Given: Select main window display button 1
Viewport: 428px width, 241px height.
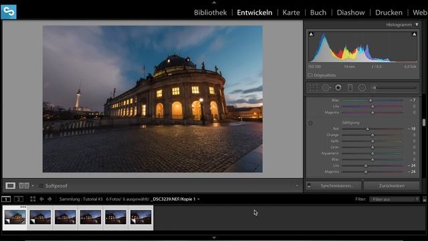Looking at the screenshot, I should [6, 199].
